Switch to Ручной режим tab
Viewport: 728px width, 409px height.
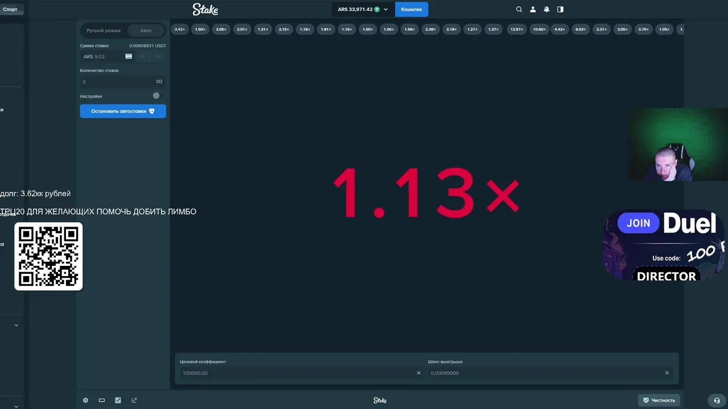[104, 30]
